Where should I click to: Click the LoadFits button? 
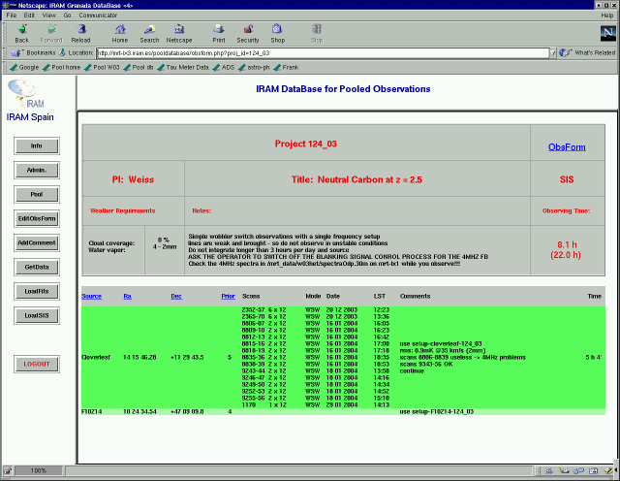point(37,291)
